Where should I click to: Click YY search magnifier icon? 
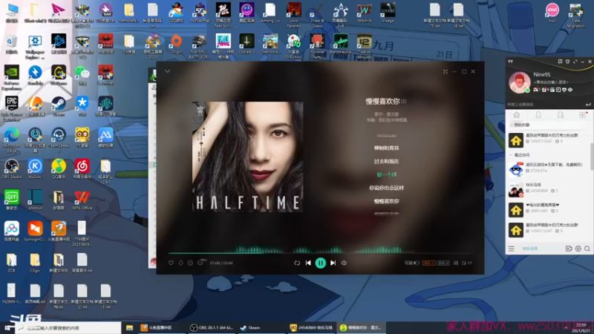coord(587,249)
